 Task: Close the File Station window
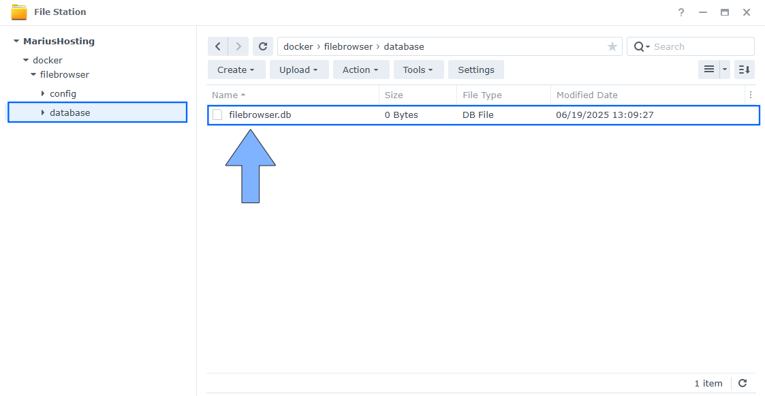click(x=747, y=12)
